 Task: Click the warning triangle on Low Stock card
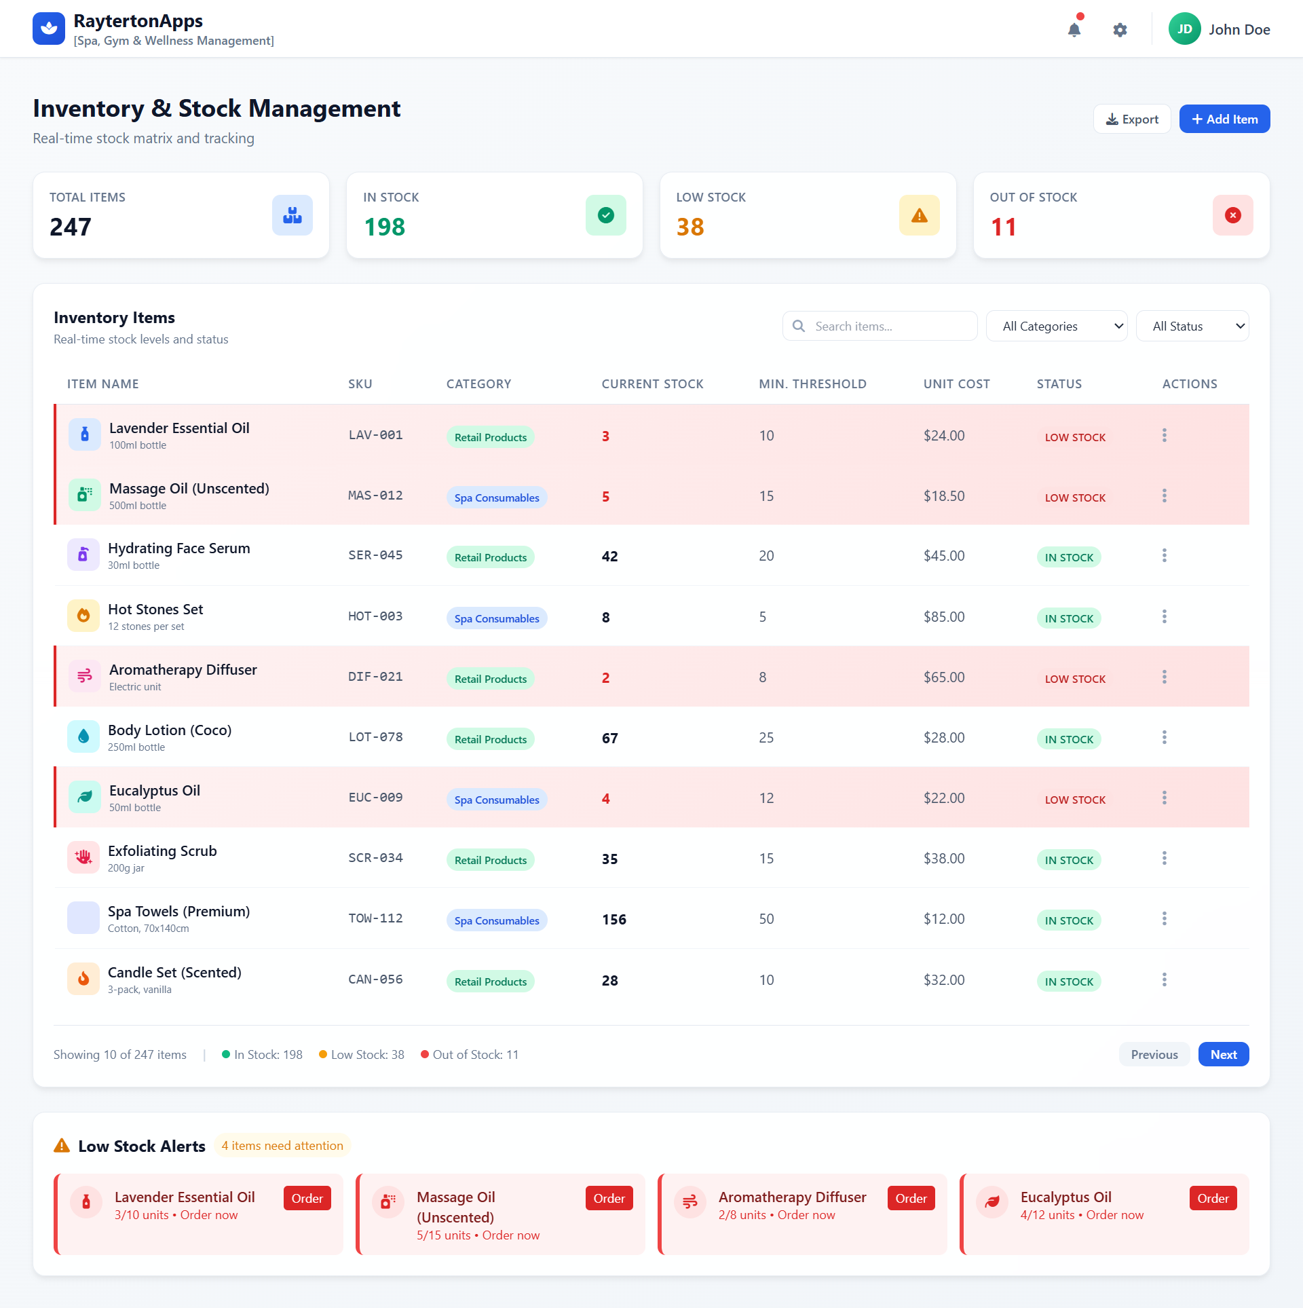click(x=919, y=214)
